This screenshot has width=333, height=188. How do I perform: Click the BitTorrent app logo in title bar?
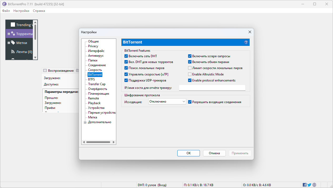(4, 4)
